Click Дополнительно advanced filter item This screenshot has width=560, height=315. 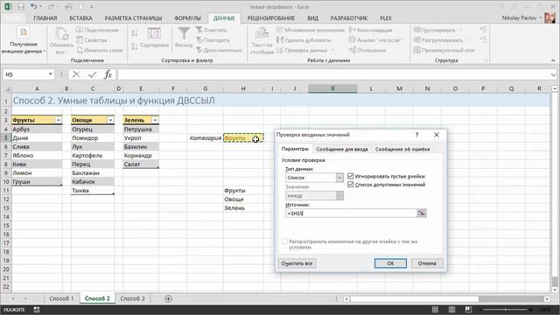pos(220,50)
